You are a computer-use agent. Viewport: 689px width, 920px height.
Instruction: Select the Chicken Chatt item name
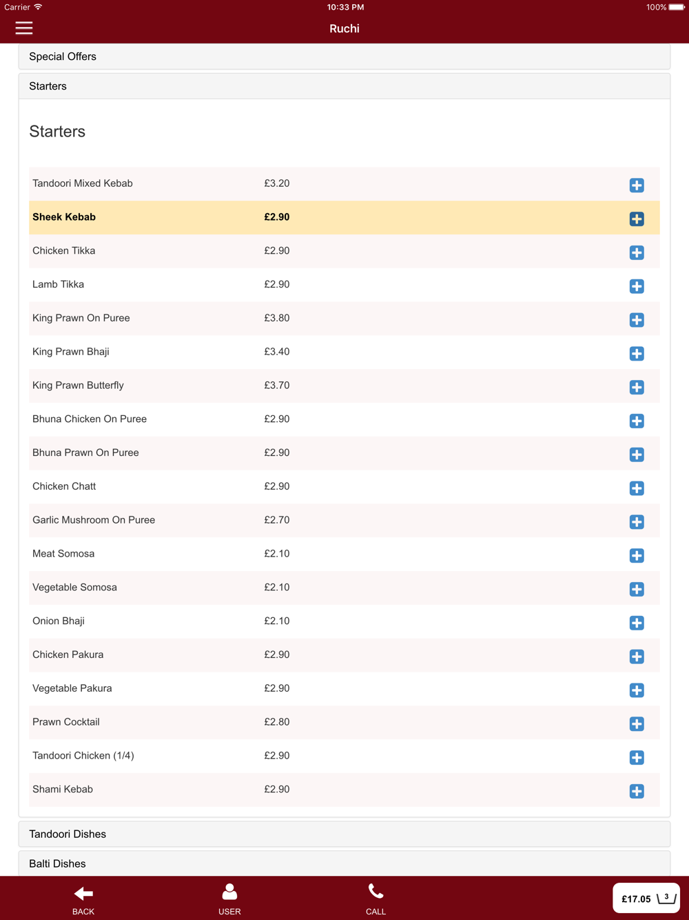point(64,486)
